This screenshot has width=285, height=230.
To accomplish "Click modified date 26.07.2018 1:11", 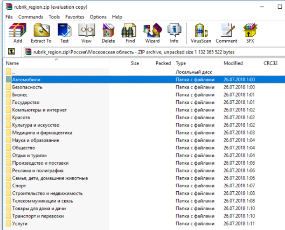I will [x=239, y=224].
